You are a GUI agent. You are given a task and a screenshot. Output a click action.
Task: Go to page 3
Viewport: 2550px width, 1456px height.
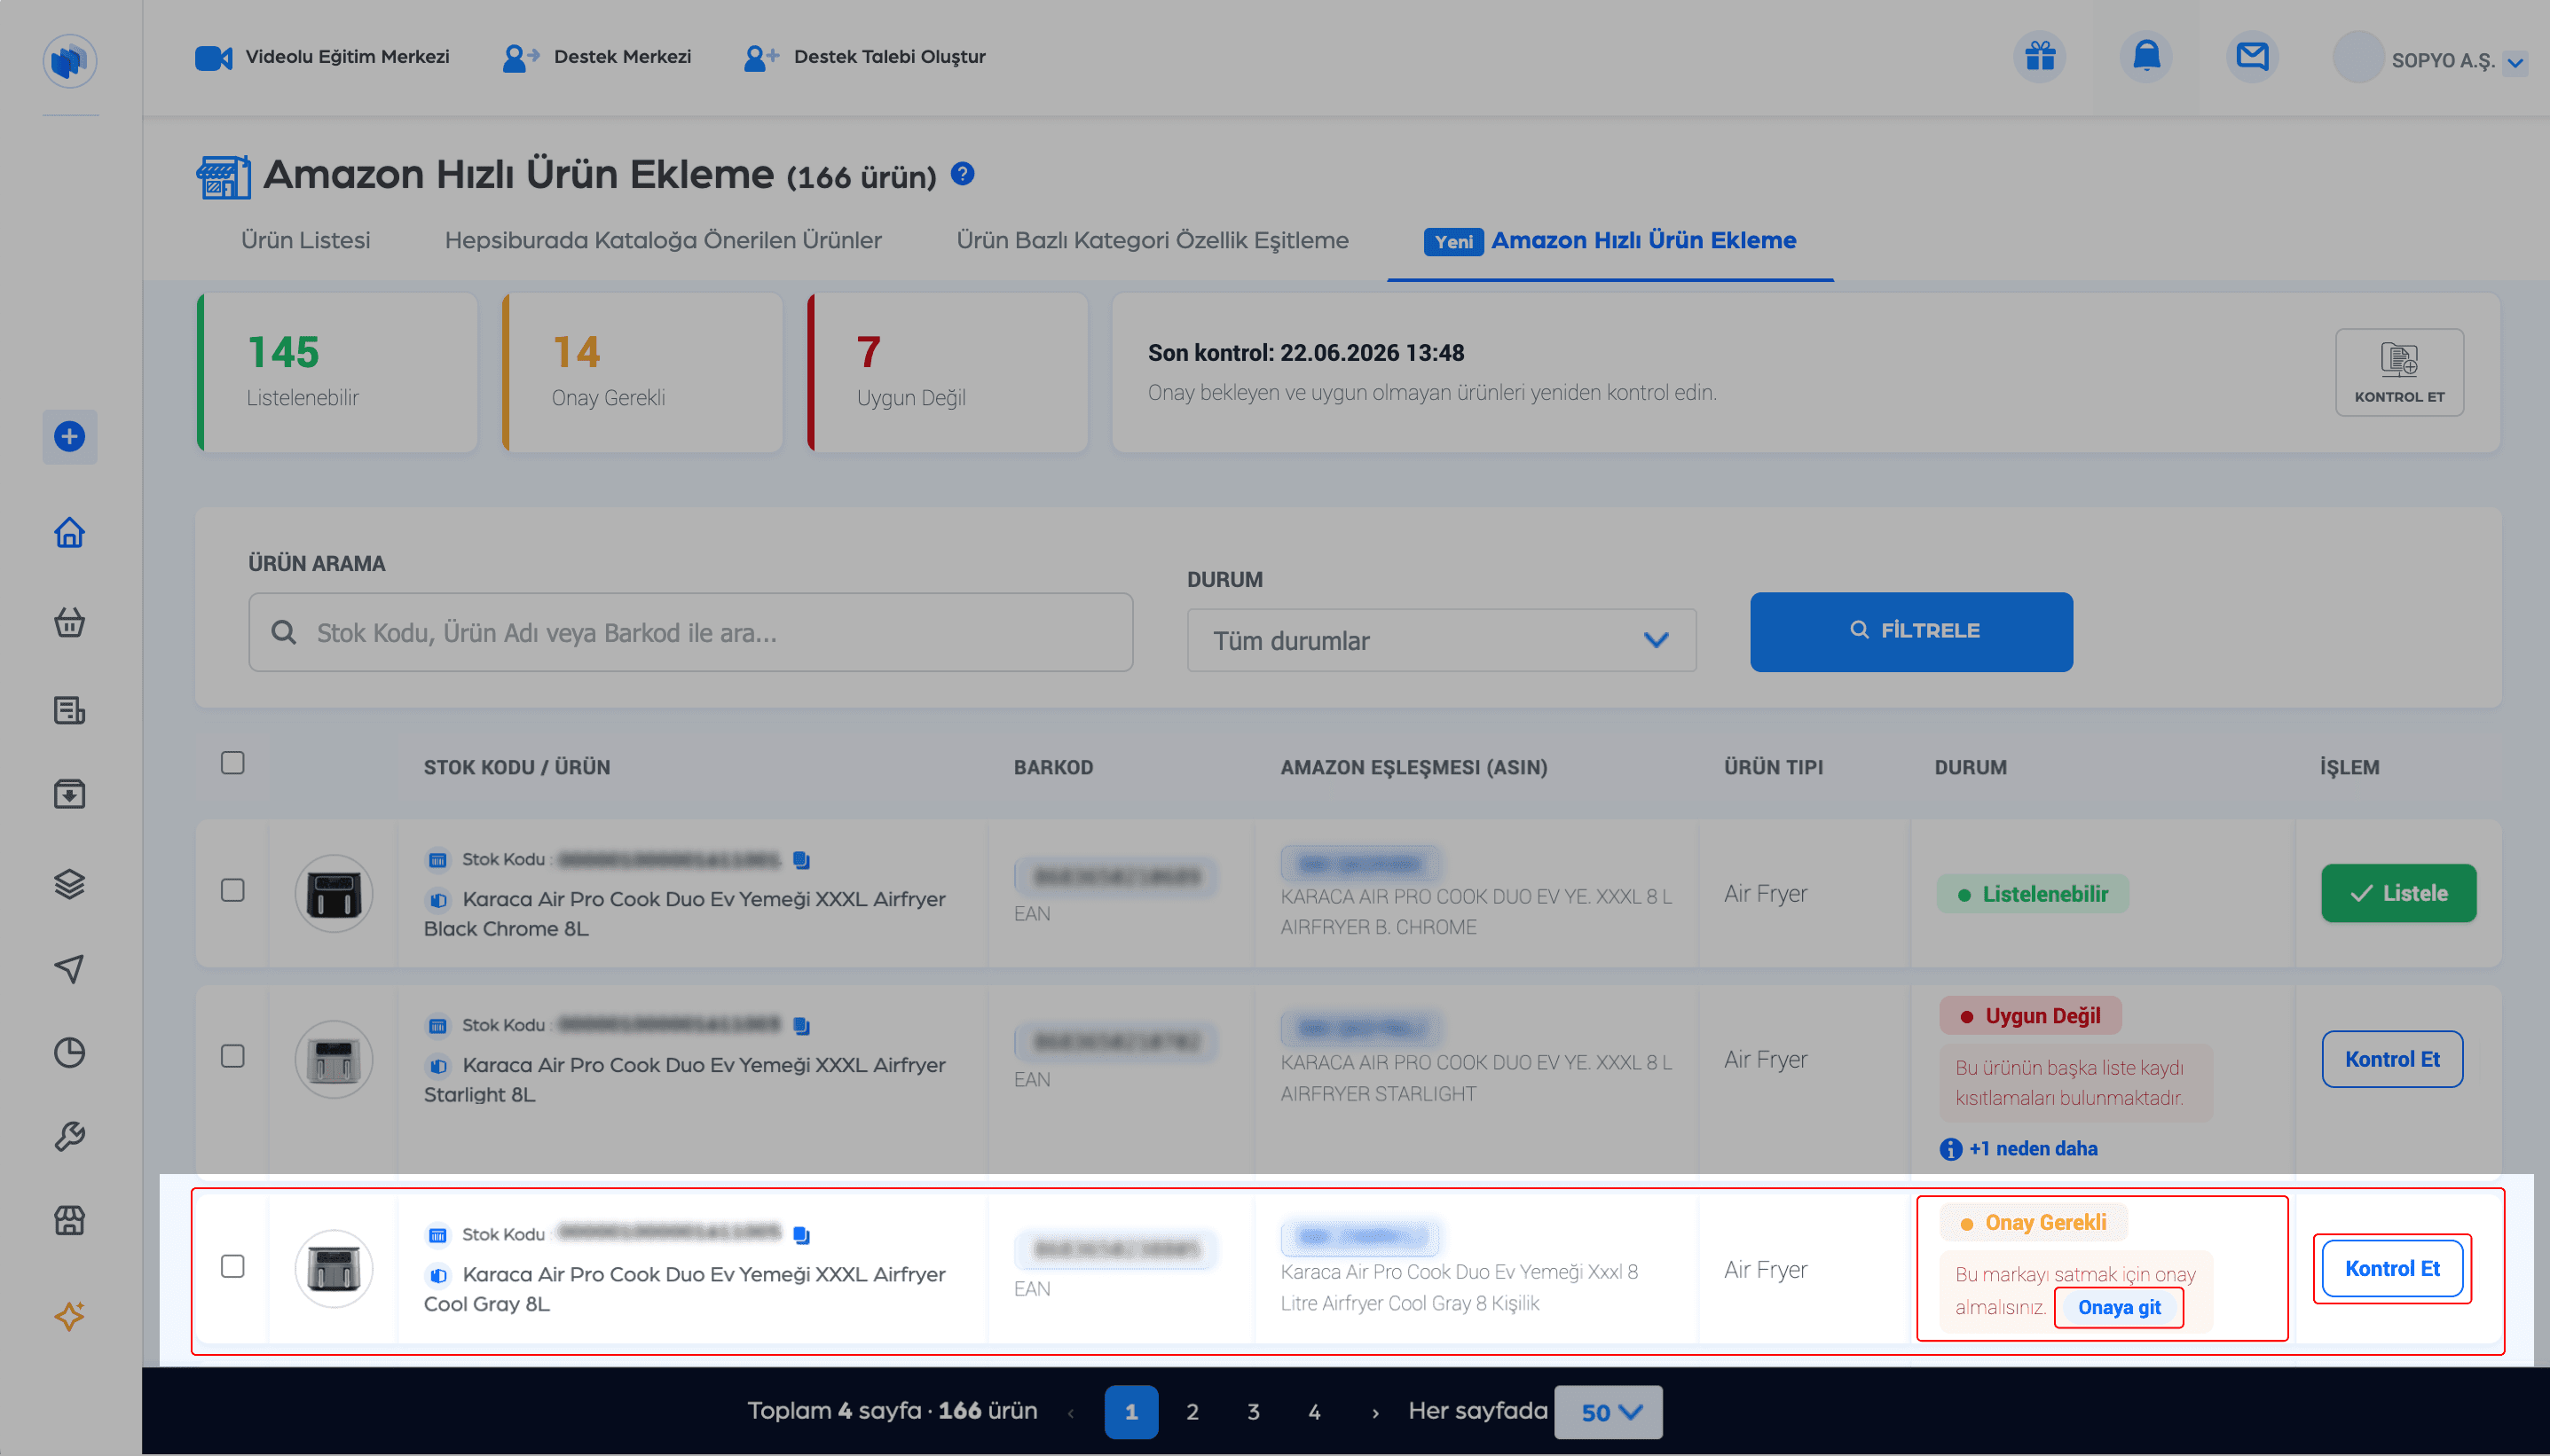[x=1254, y=1412]
